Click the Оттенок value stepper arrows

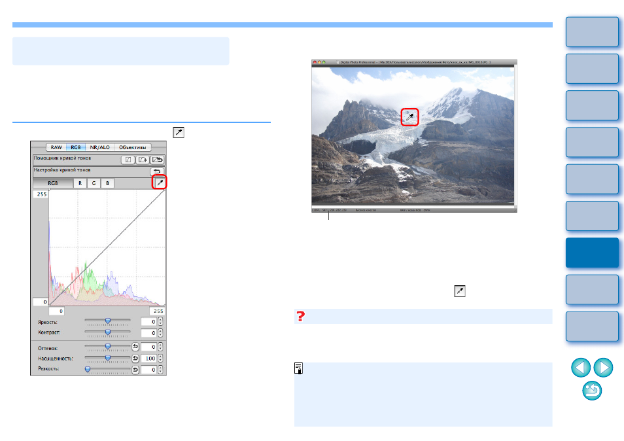(x=160, y=347)
